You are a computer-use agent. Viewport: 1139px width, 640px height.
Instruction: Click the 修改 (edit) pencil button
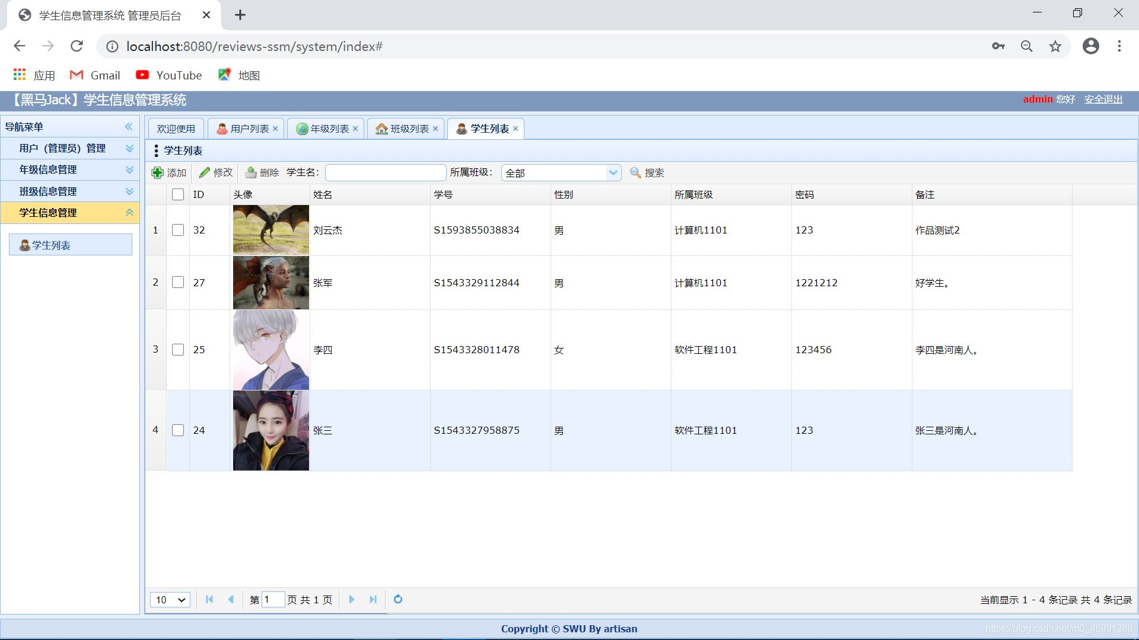point(216,172)
